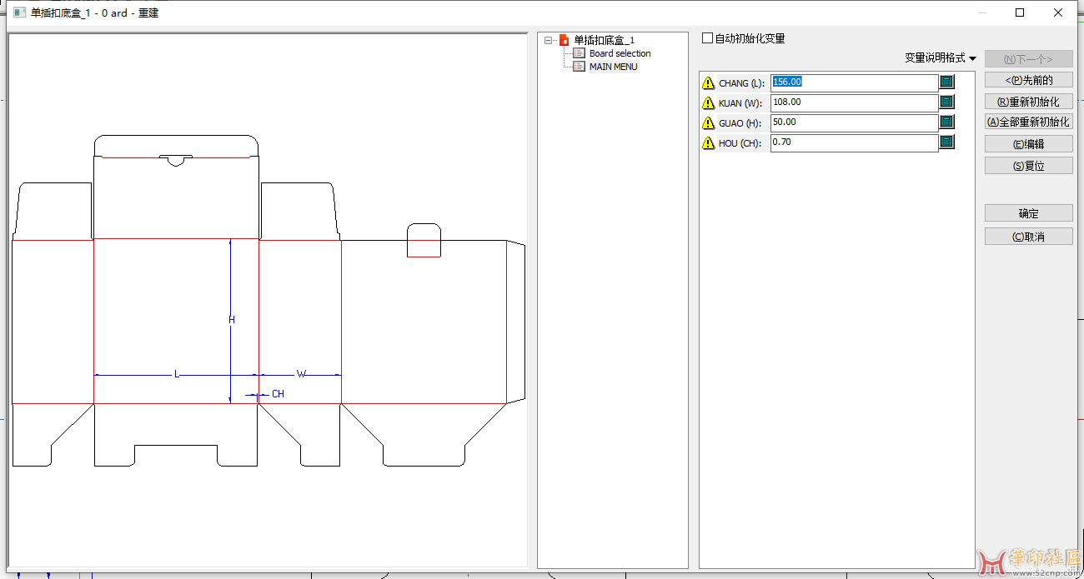Enable the 自动初始化变量 checkbox
The height and width of the screenshot is (579, 1084).
coord(708,38)
